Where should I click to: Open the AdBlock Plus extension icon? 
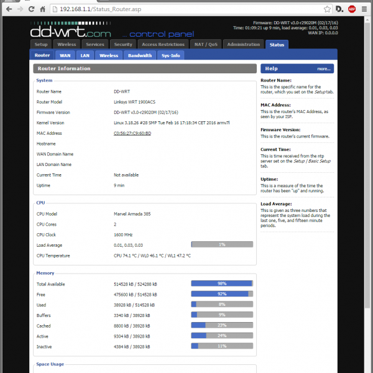[x=352, y=9]
